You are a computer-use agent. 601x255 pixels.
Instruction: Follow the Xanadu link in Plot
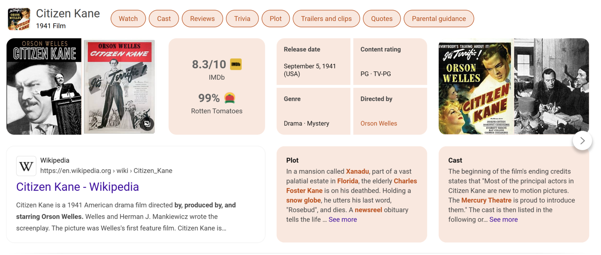tap(357, 171)
